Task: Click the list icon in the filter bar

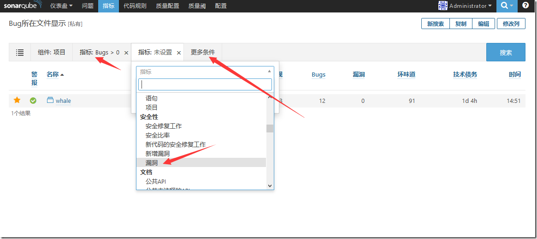Action: (x=20, y=53)
